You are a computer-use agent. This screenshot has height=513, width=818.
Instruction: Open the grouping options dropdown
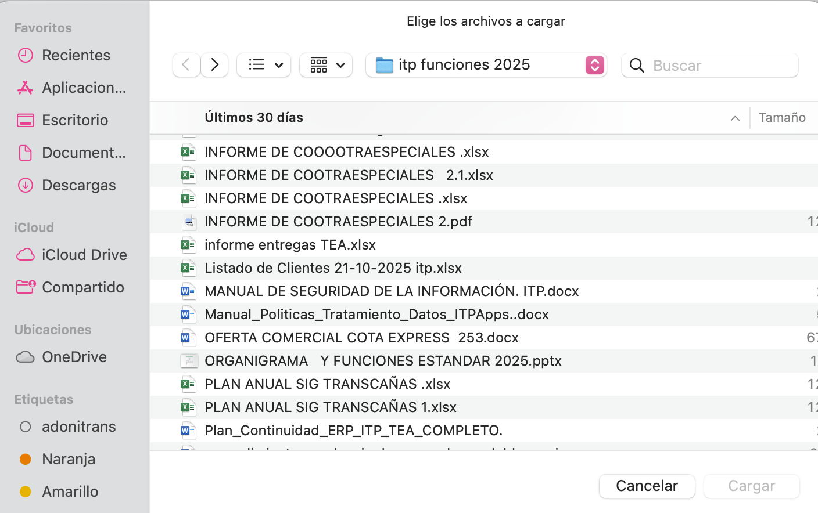click(x=326, y=65)
